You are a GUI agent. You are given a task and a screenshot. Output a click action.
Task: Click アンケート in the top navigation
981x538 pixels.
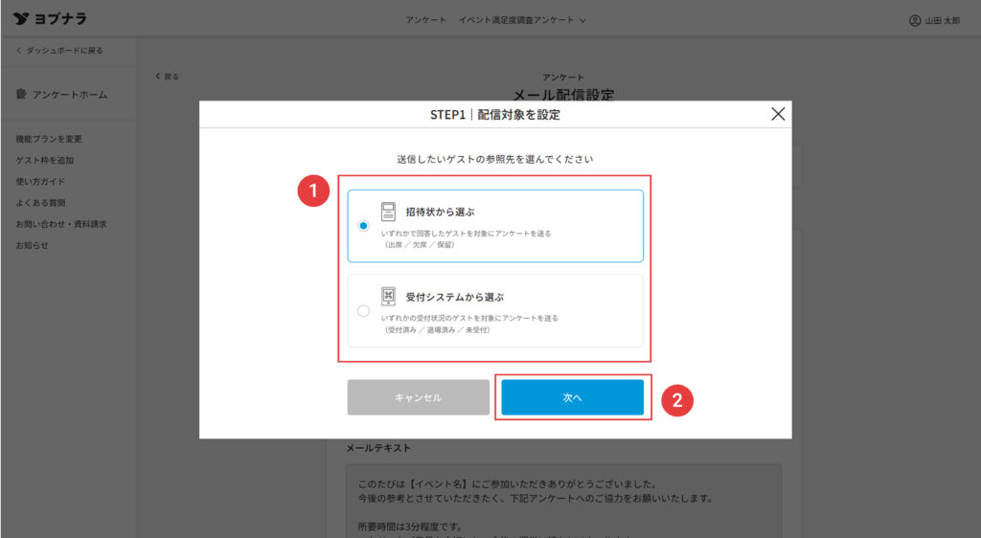(x=424, y=20)
